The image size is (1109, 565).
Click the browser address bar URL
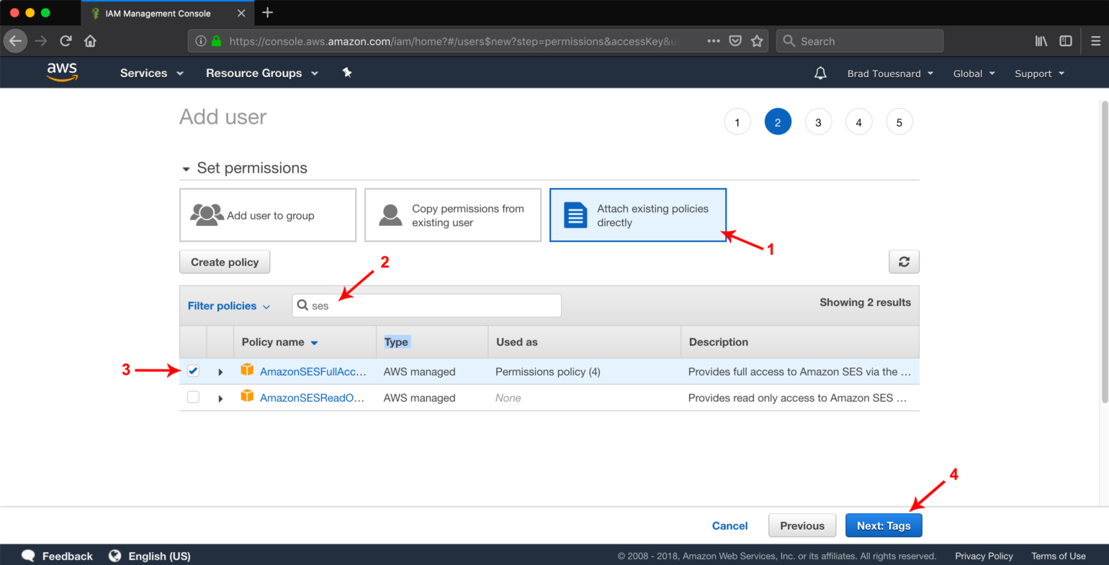(x=454, y=41)
